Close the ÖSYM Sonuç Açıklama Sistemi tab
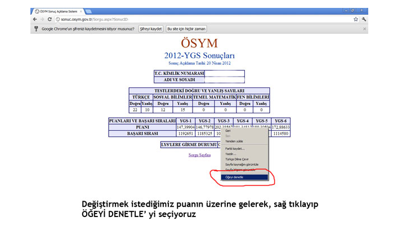This screenshot has width=415, height=226. [x=81, y=12]
